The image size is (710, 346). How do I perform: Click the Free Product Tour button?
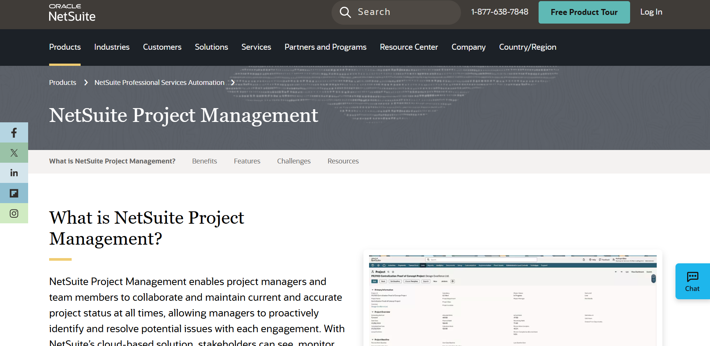(584, 12)
